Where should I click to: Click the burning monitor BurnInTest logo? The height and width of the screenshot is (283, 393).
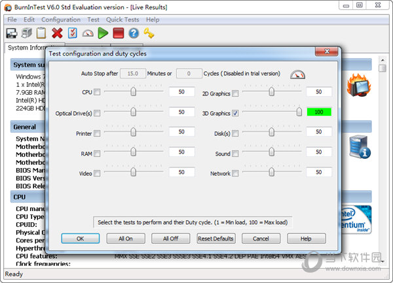359,85
